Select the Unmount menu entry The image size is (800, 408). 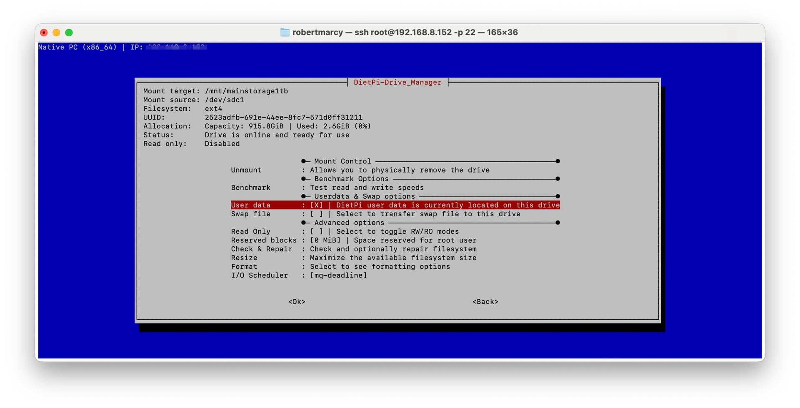[x=360, y=170]
